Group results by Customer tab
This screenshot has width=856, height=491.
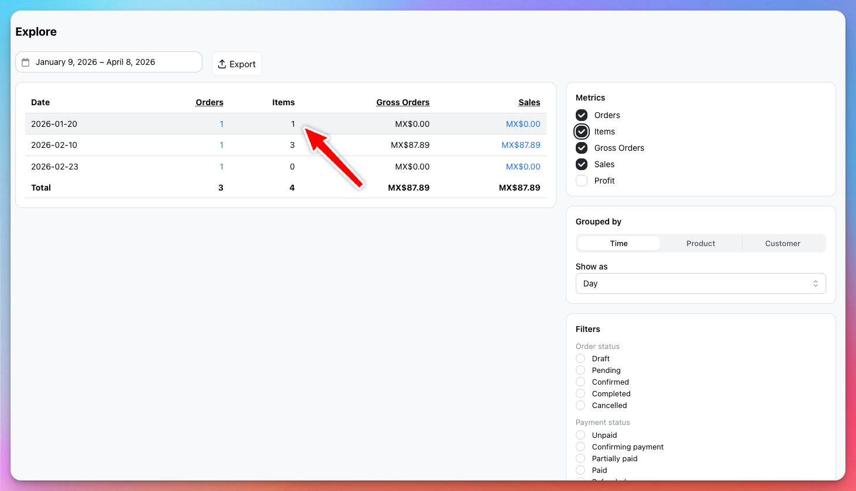[x=782, y=244]
